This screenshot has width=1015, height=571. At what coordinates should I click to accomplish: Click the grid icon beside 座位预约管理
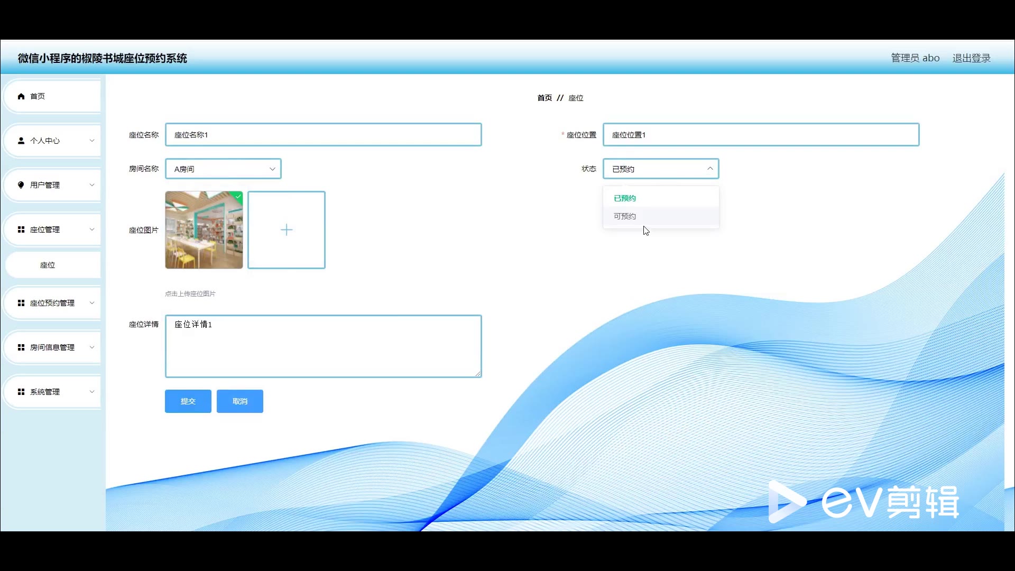click(x=21, y=303)
